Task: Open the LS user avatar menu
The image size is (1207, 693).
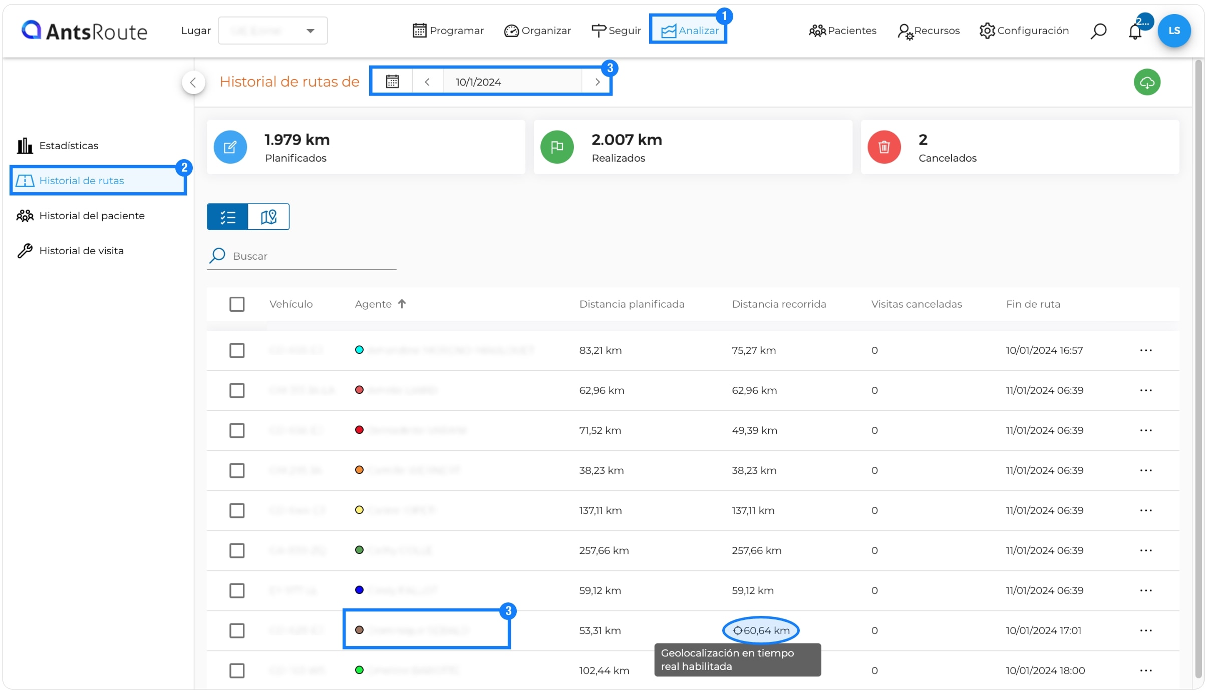Action: coord(1174,31)
